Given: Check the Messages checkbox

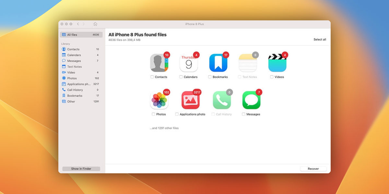Looking at the screenshot, I should click(x=243, y=114).
